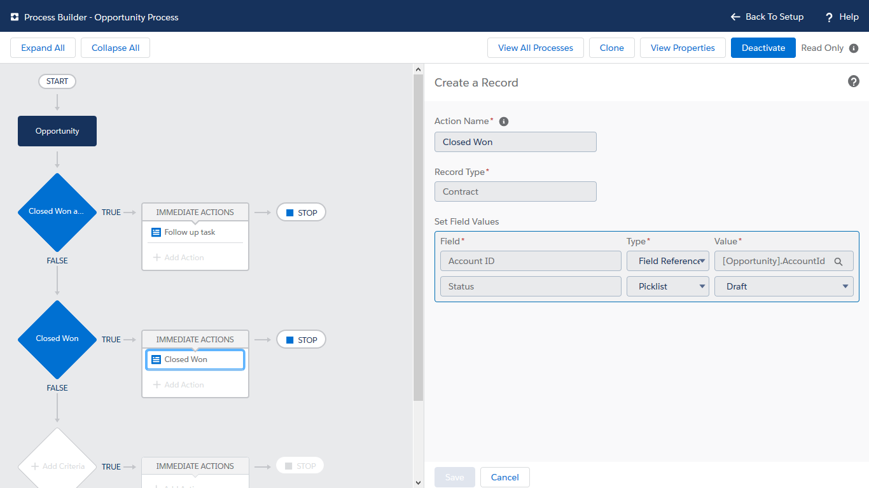The height and width of the screenshot is (488, 869).
Task: Click the canvas vertical scrollbar down arrow
Action: coord(418,483)
